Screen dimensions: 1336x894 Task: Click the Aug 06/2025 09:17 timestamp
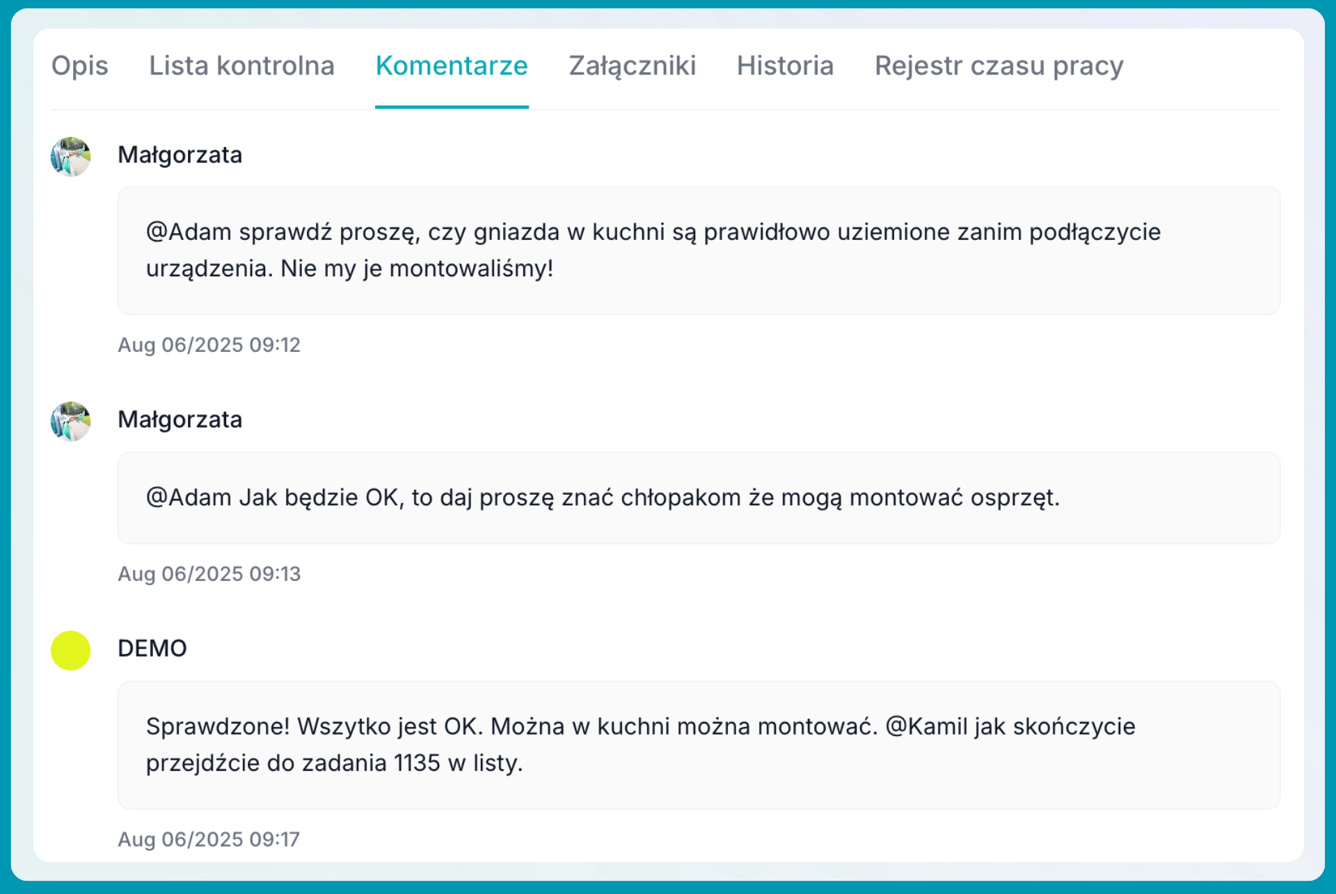(x=209, y=840)
